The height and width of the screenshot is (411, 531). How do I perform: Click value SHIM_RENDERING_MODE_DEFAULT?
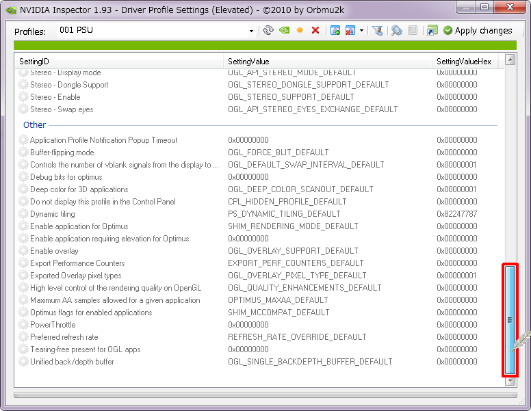[293, 226]
